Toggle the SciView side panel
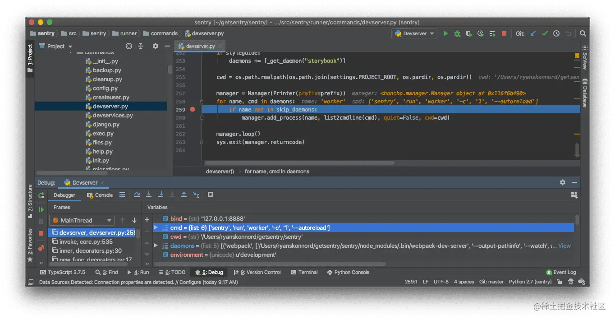Image resolution: width=615 pixels, height=320 pixels. coord(585,57)
